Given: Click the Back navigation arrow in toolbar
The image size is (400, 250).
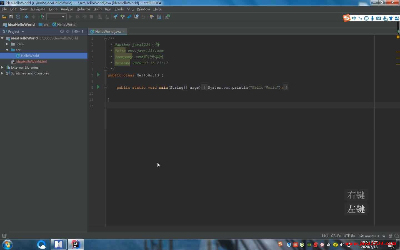Looking at the screenshot, I should 27,17.
